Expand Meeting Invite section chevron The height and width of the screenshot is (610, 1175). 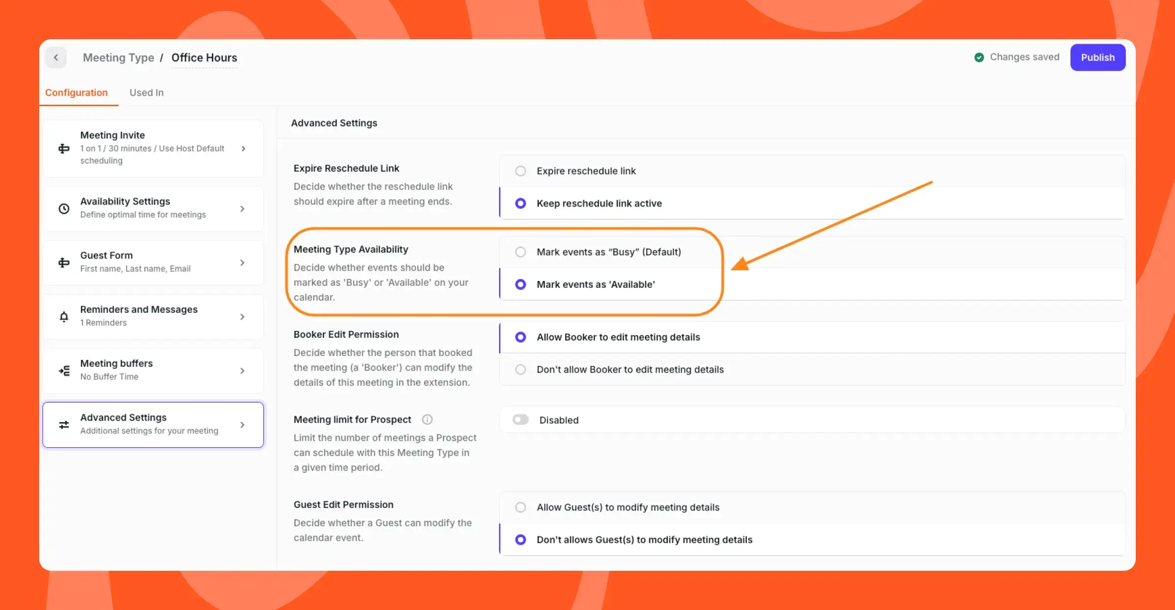[x=243, y=149]
